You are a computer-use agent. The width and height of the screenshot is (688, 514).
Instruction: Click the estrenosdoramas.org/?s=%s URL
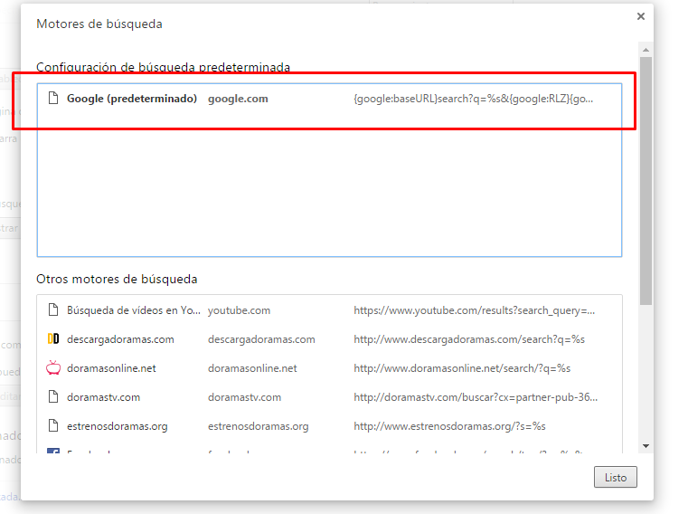tap(449, 426)
